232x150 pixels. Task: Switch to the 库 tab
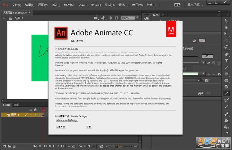163,15
